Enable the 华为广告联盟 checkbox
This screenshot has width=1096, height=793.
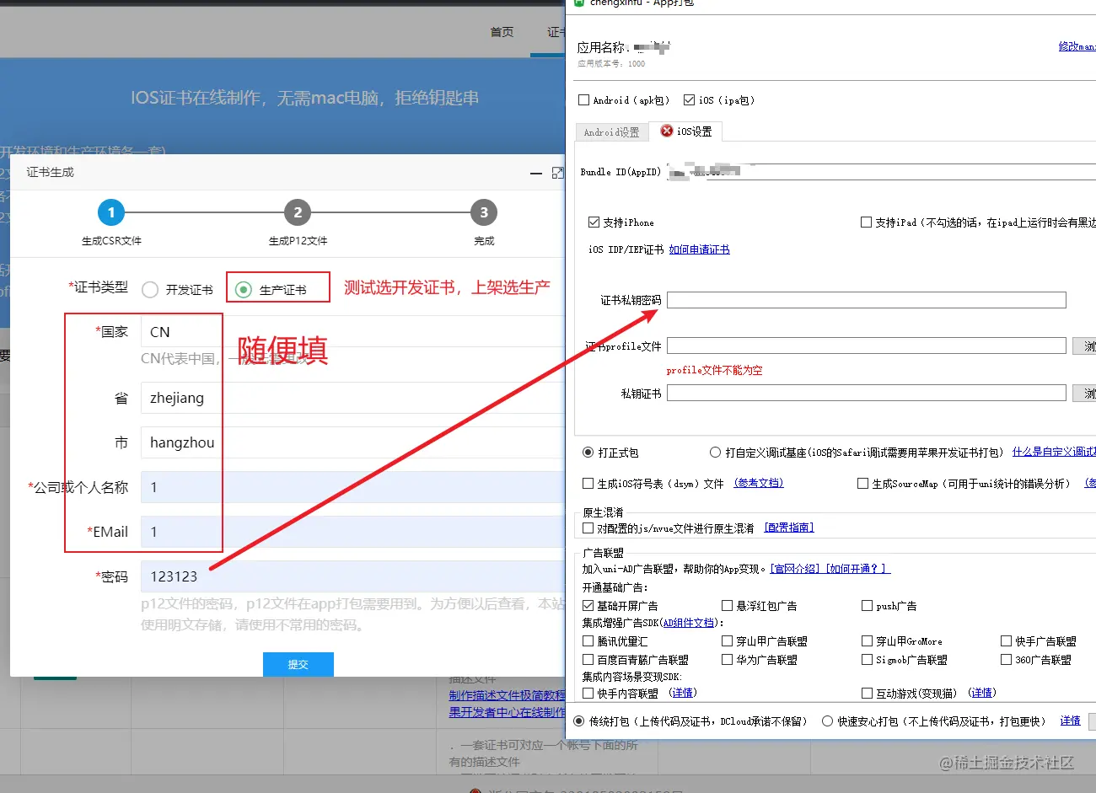click(x=727, y=660)
